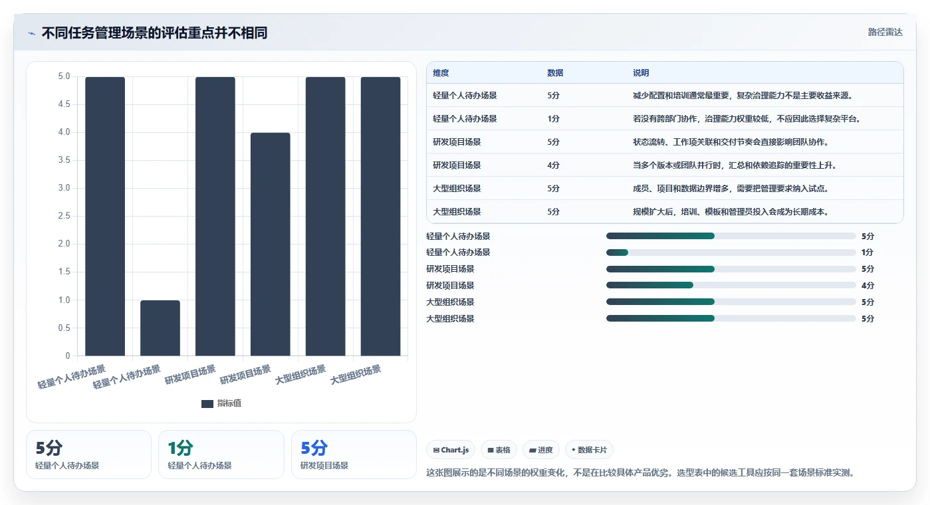The height and width of the screenshot is (505, 930).
Task: Click the 数据卡片 chip
Action: pos(589,450)
